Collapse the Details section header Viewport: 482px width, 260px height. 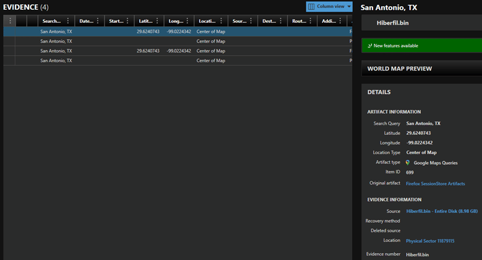[x=421, y=92]
